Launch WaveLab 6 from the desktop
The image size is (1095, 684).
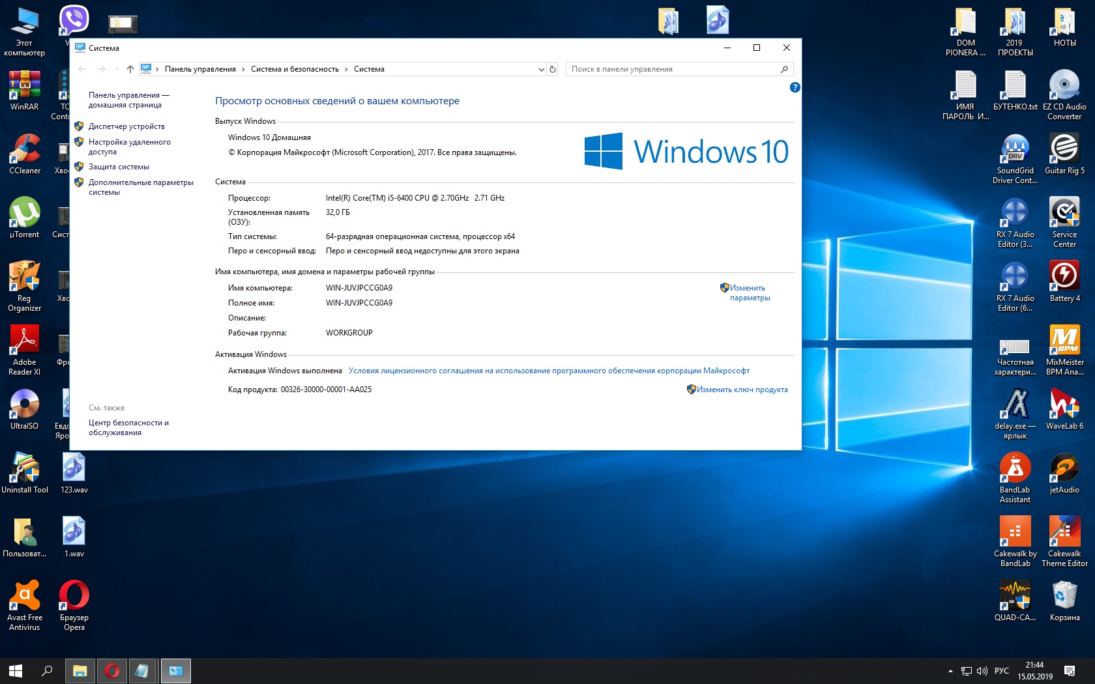(1064, 409)
